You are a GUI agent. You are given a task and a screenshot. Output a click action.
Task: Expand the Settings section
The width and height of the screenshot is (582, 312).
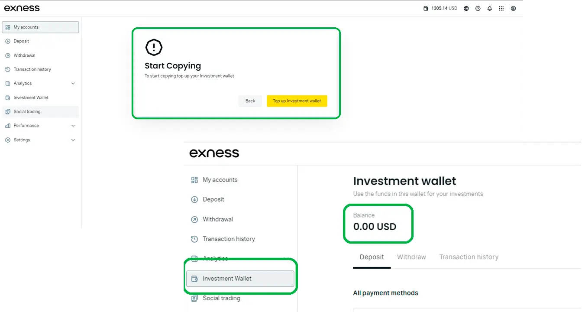(73, 140)
